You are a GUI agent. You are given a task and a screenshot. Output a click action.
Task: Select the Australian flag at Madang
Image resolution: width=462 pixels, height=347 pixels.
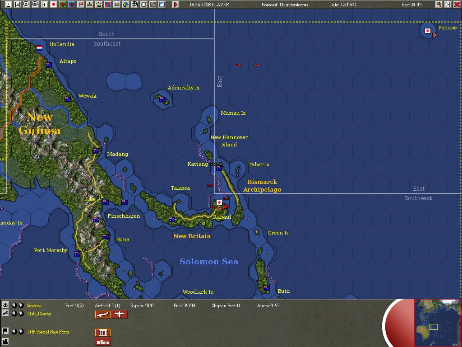click(x=96, y=151)
